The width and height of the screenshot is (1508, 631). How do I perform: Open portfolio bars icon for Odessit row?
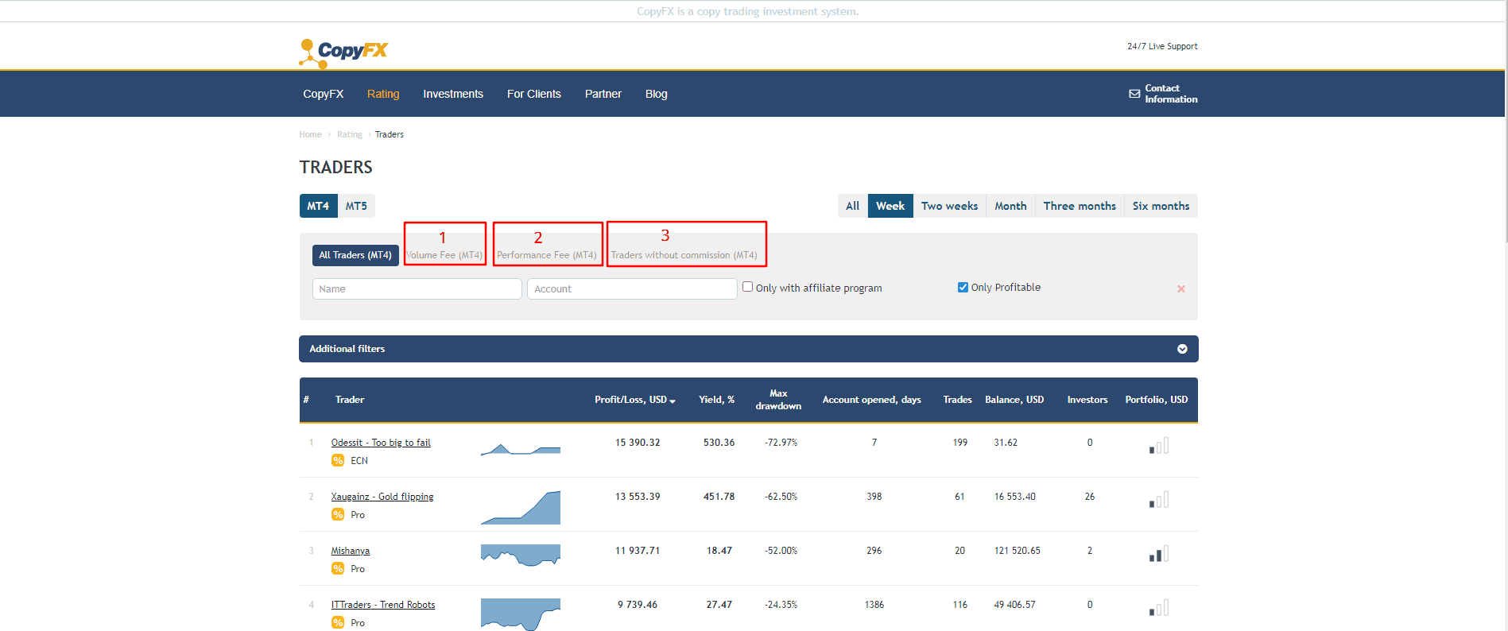pos(1159,446)
